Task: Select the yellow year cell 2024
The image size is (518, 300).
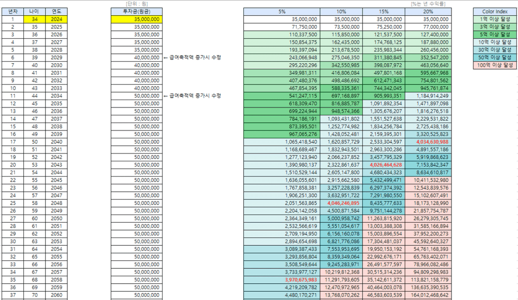Action: pyautogui.click(x=56, y=19)
